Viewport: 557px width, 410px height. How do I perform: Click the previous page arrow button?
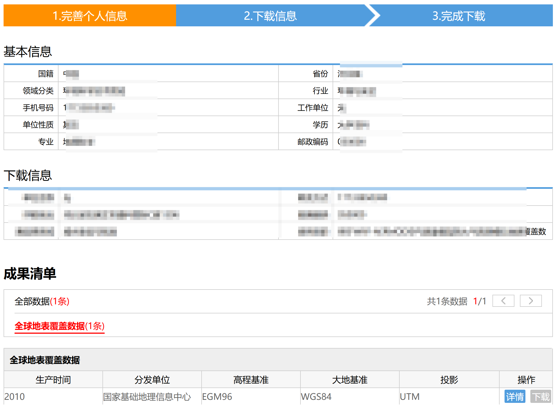[503, 301]
